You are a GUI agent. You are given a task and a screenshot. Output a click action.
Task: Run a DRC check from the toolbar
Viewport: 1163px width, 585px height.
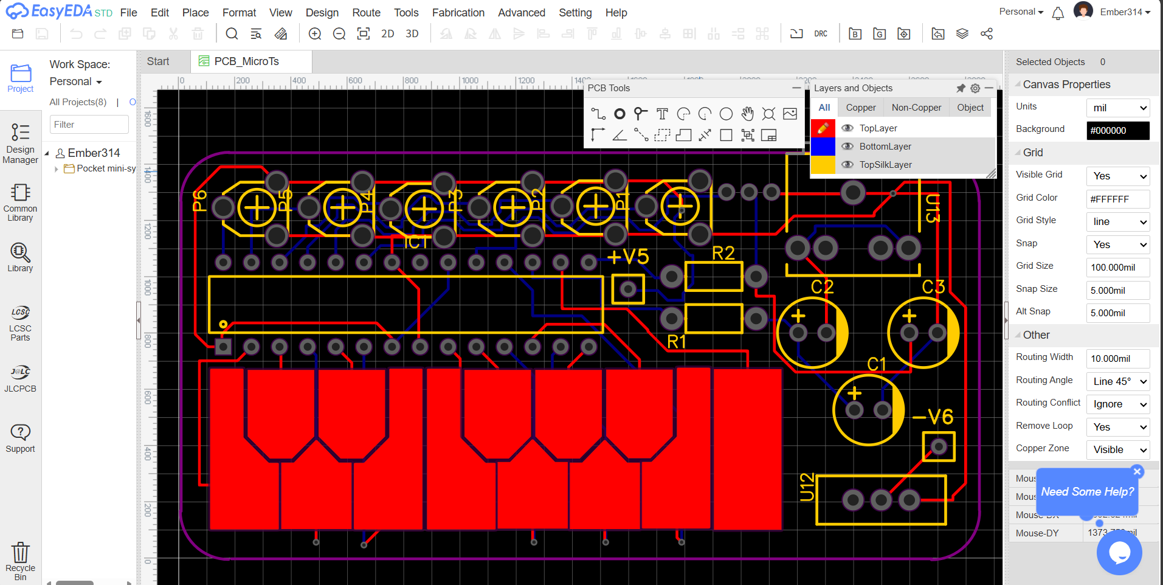pyautogui.click(x=821, y=33)
